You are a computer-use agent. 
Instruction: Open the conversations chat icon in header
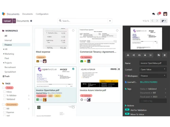[154, 14]
